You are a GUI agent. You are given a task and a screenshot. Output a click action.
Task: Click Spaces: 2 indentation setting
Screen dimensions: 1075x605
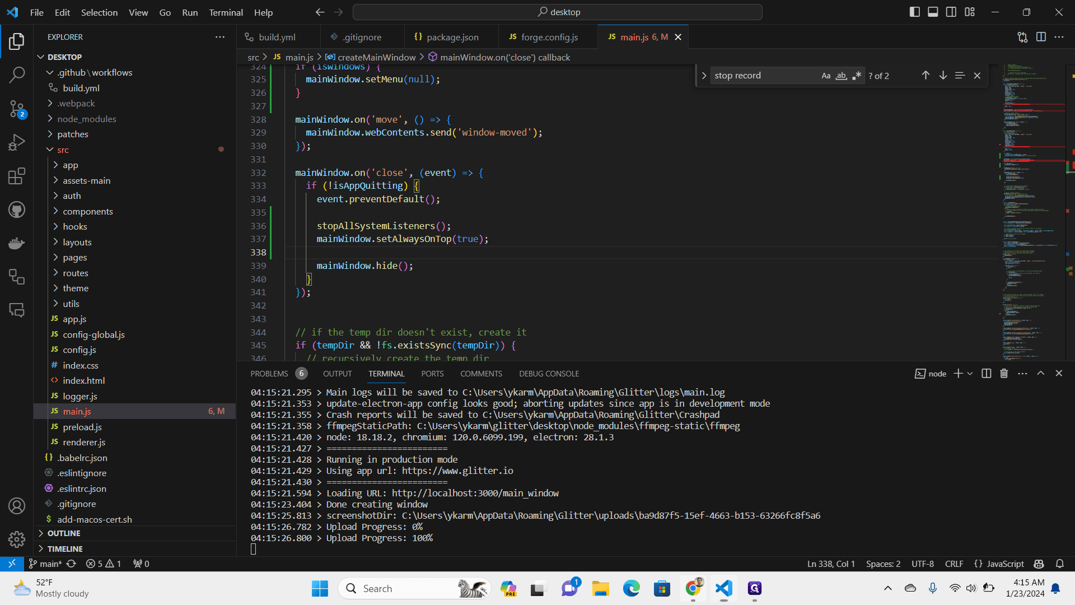(883, 564)
